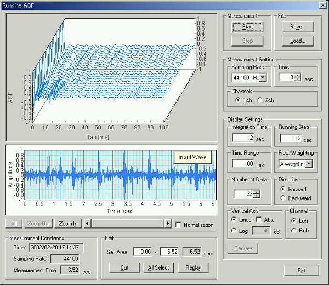Click the Start measurement button
The height and width of the screenshot is (285, 329).
[x=247, y=27]
